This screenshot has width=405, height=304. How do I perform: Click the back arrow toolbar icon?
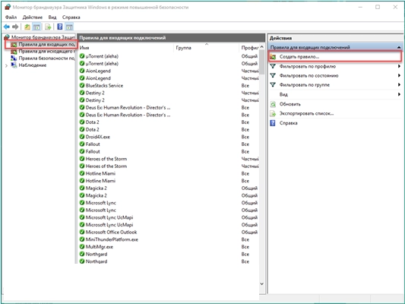(7, 27)
